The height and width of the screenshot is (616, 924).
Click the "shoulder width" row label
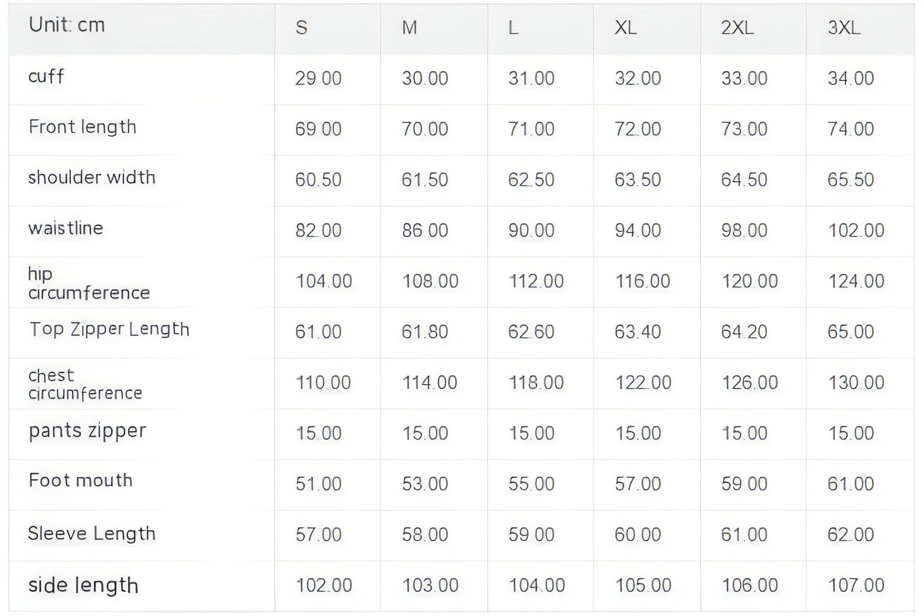pos(92,177)
